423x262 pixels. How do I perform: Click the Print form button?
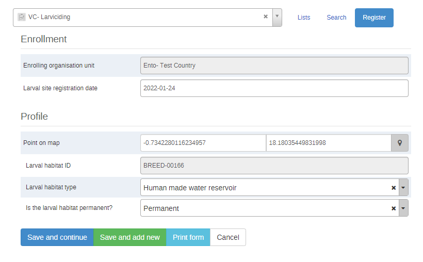(188, 237)
